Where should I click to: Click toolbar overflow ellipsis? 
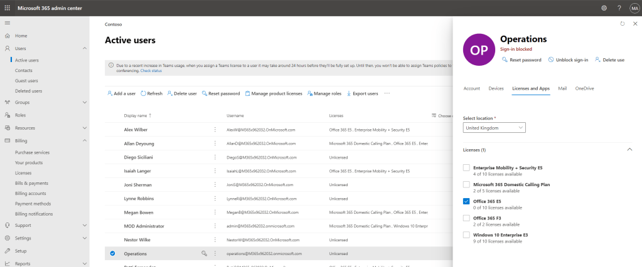tap(387, 93)
